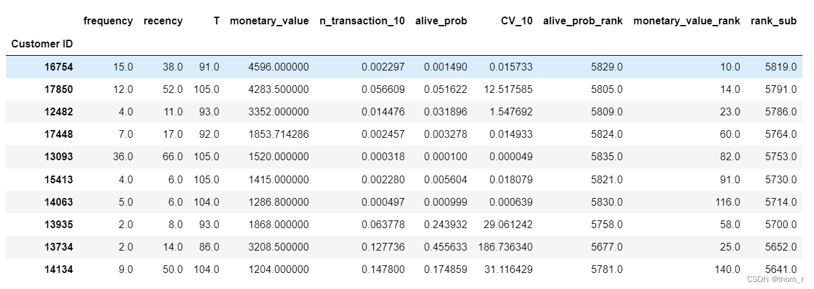Screen dimensions: 814x289
Task: Click monetary value 1868.000000
Action: 278,224
